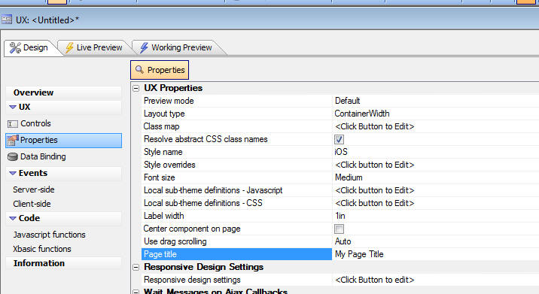This screenshot has height=294, width=539.
Task: Enable Center component on page checkbox
Action: pos(339,229)
